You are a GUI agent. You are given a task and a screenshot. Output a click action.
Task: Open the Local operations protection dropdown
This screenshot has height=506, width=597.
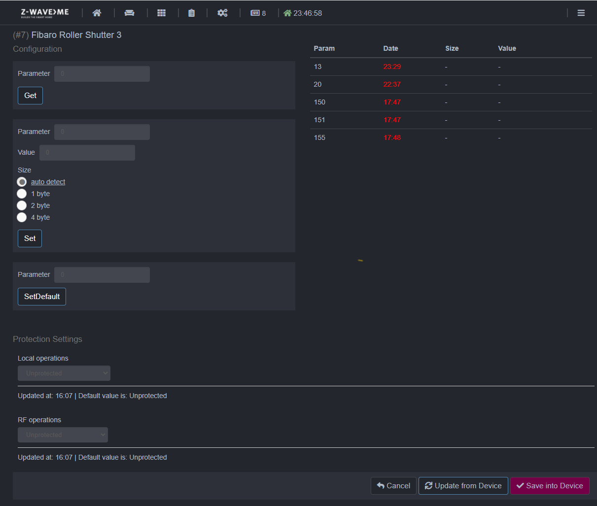click(x=64, y=373)
